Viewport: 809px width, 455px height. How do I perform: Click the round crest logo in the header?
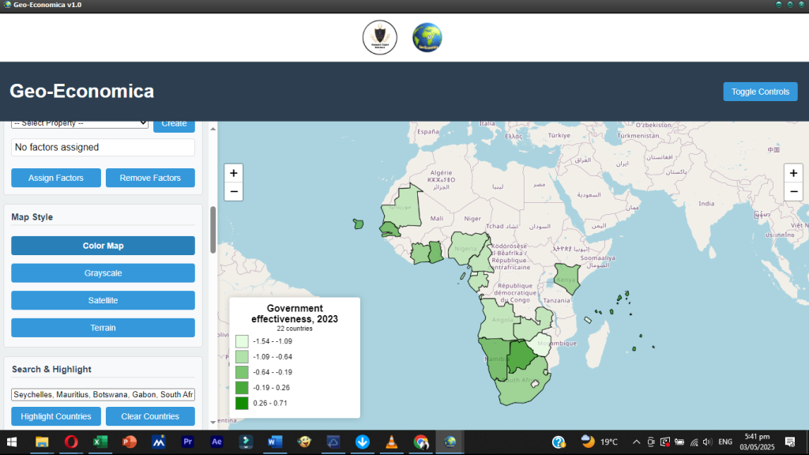click(379, 37)
